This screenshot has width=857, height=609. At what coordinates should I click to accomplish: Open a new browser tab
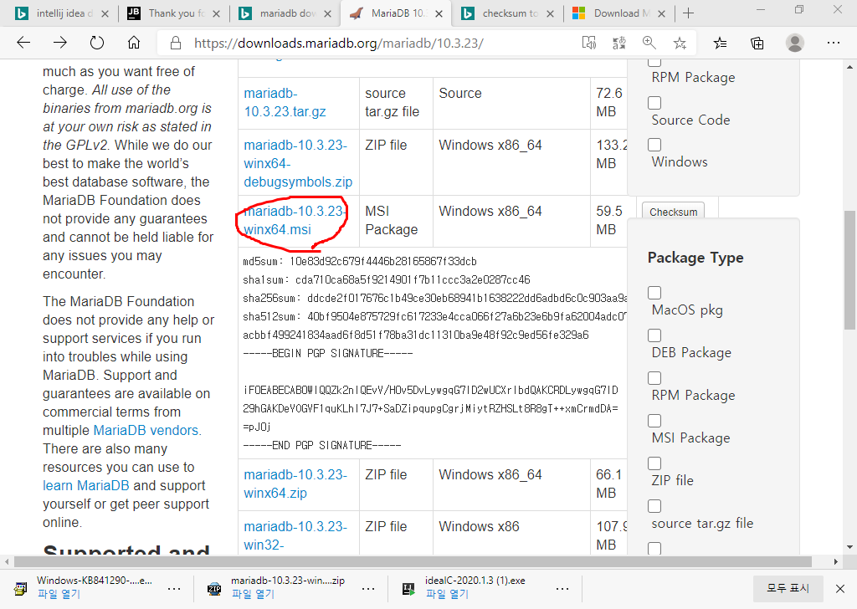(x=689, y=13)
